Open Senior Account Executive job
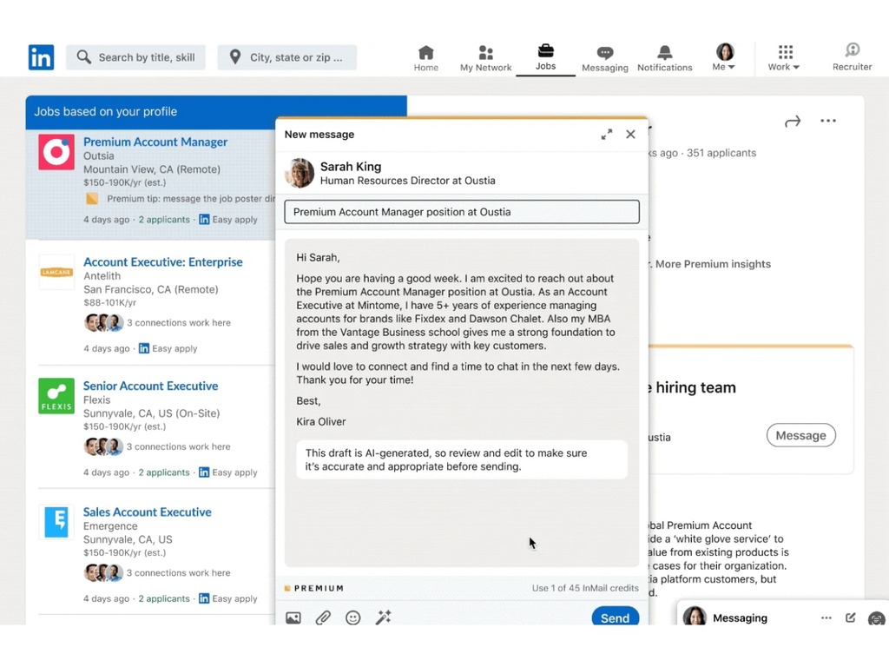The image size is (889, 667). coord(150,386)
